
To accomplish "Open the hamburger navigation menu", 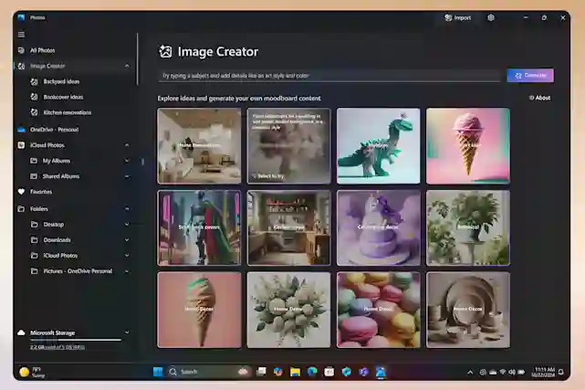I will (x=21, y=35).
